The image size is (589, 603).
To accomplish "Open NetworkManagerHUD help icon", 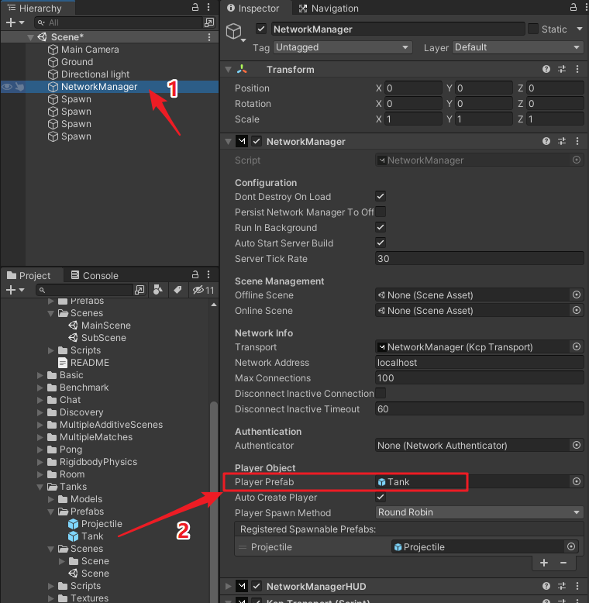I will tap(546, 586).
